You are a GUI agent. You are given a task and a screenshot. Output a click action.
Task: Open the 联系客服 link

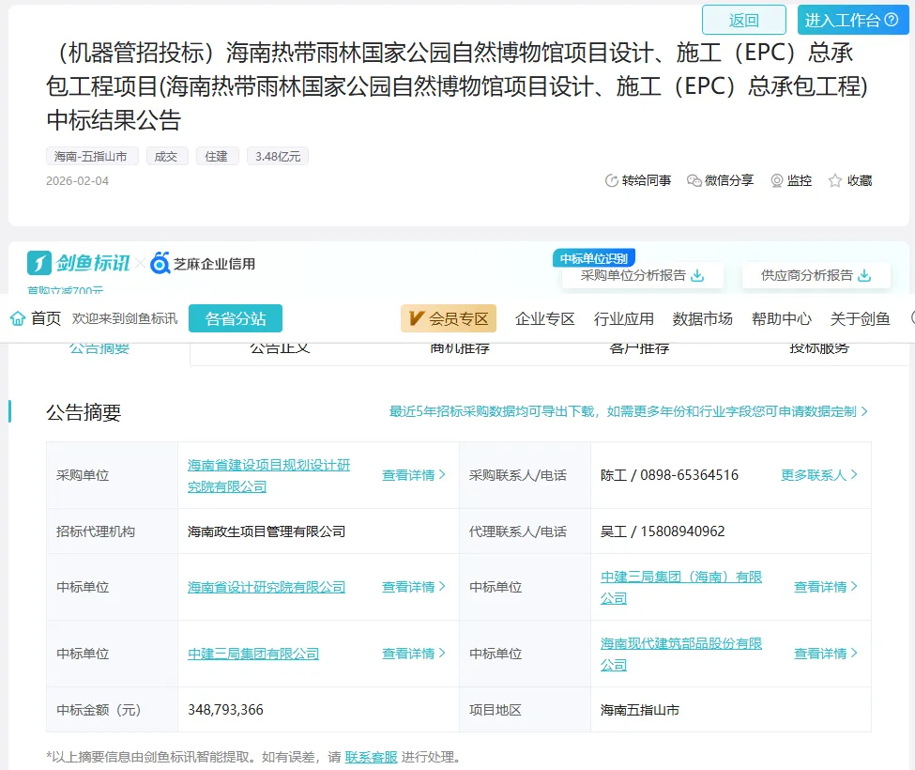click(x=371, y=757)
